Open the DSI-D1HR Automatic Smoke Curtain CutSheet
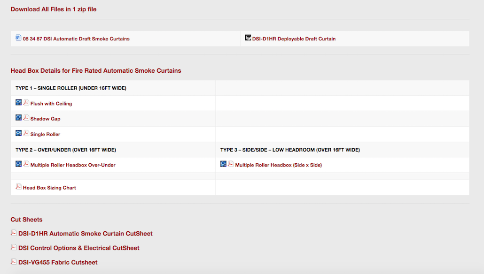The width and height of the screenshot is (484, 274). (x=85, y=234)
